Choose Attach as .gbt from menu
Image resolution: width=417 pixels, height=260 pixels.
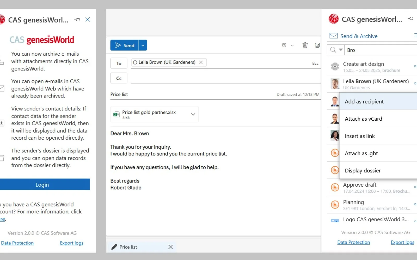378,153
